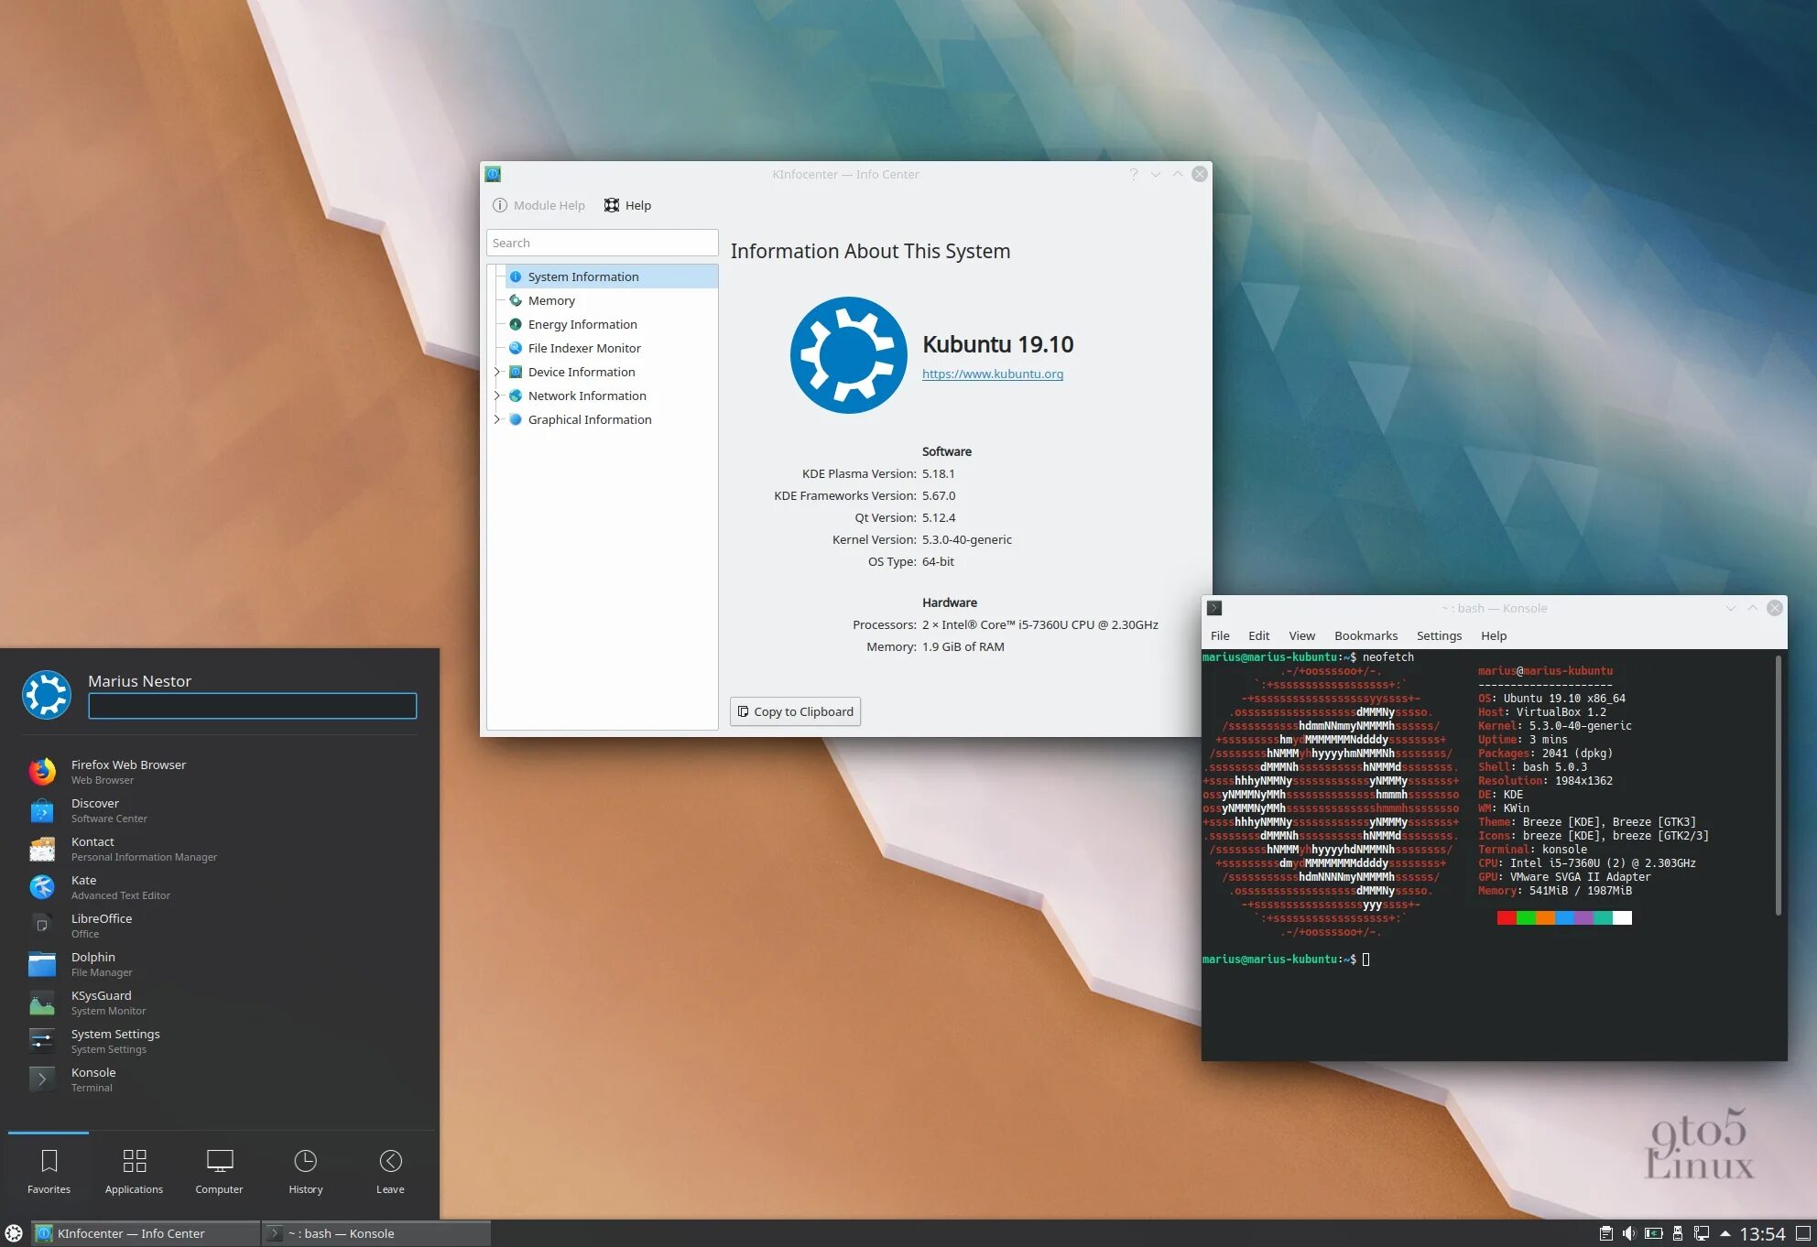The height and width of the screenshot is (1247, 1817).
Task: Launch Konsole Terminal from launcher
Action: click(220, 1079)
